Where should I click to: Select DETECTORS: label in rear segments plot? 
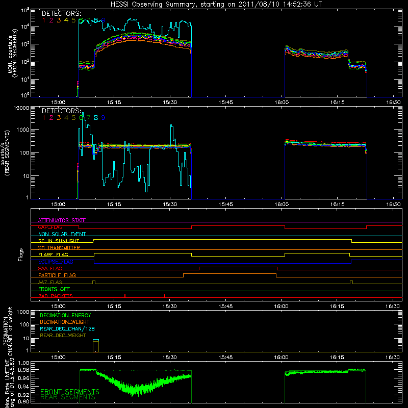coord(61,111)
